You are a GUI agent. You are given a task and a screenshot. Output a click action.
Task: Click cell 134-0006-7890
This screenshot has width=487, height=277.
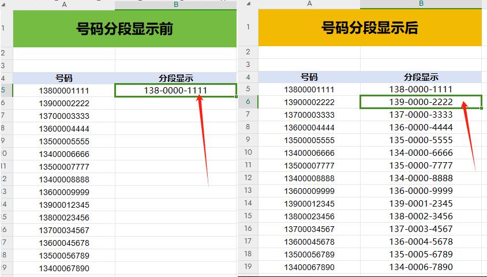pos(421,267)
